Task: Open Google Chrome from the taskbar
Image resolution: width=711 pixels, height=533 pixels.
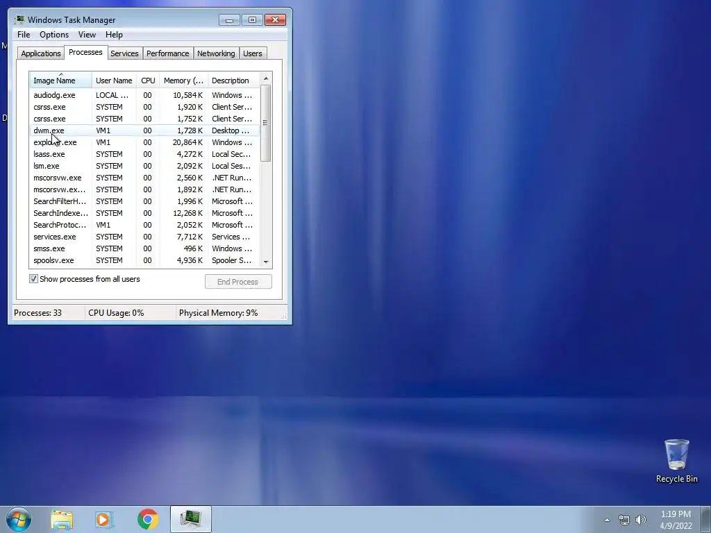Action: click(x=147, y=519)
